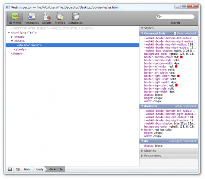Open the Databases panel
This screenshot has height=179, width=205.
(x=75, y=18)
